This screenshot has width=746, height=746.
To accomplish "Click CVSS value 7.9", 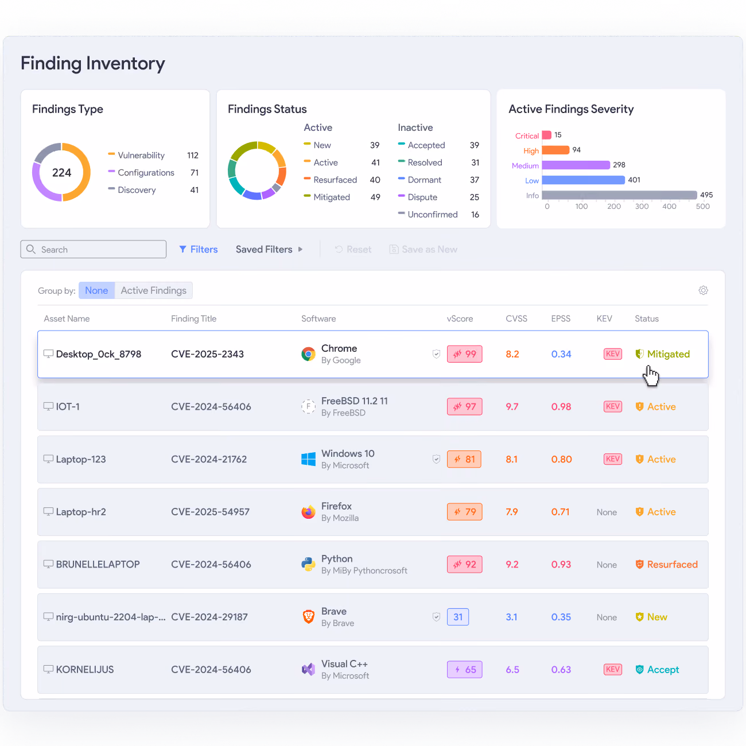I will coord(512,512).
